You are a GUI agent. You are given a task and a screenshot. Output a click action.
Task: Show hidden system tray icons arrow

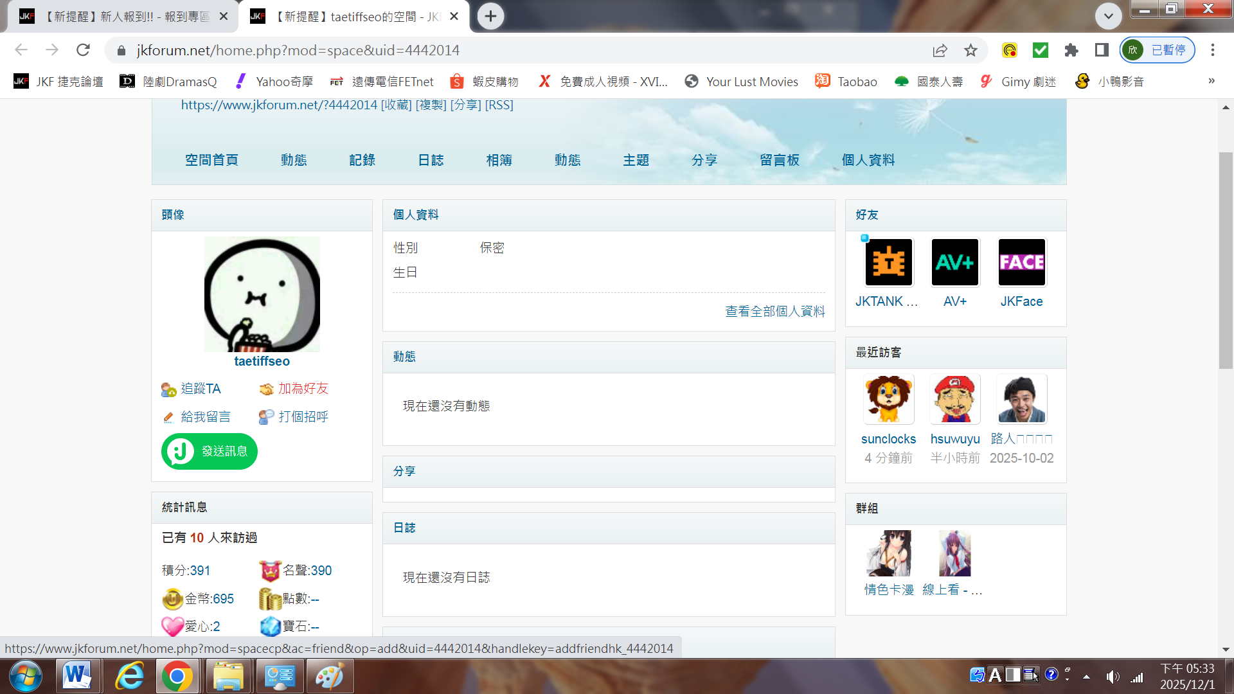tap(1086, 677)
